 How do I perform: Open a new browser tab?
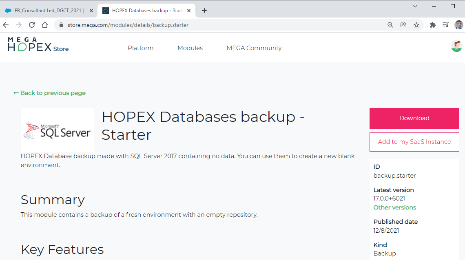204,11
